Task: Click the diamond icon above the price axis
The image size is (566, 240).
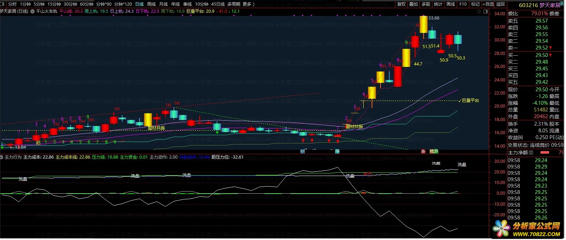Action: (x=479, y=11)
